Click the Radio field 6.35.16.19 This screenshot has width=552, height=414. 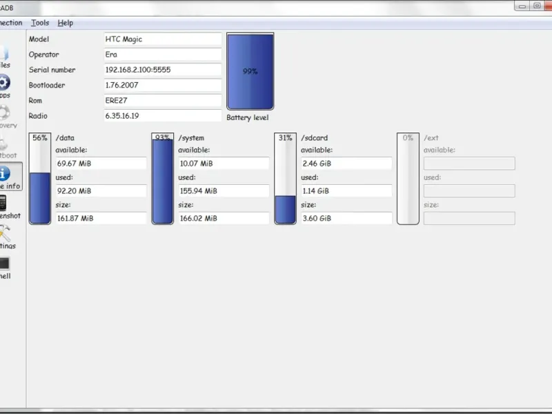tap(163, 116)
